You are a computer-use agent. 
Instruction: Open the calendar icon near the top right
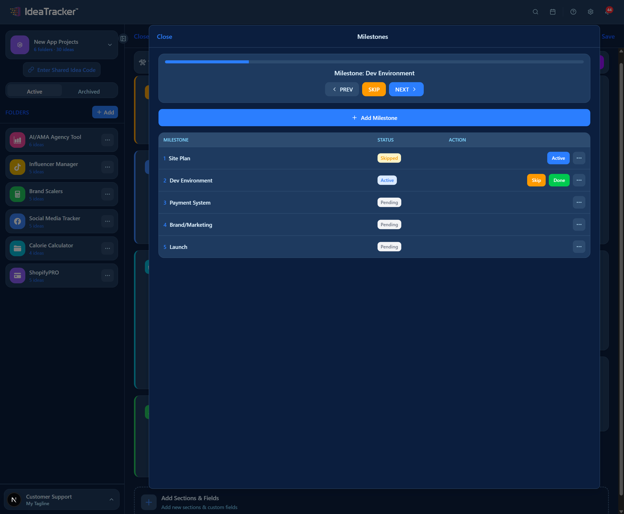(552, 12)
